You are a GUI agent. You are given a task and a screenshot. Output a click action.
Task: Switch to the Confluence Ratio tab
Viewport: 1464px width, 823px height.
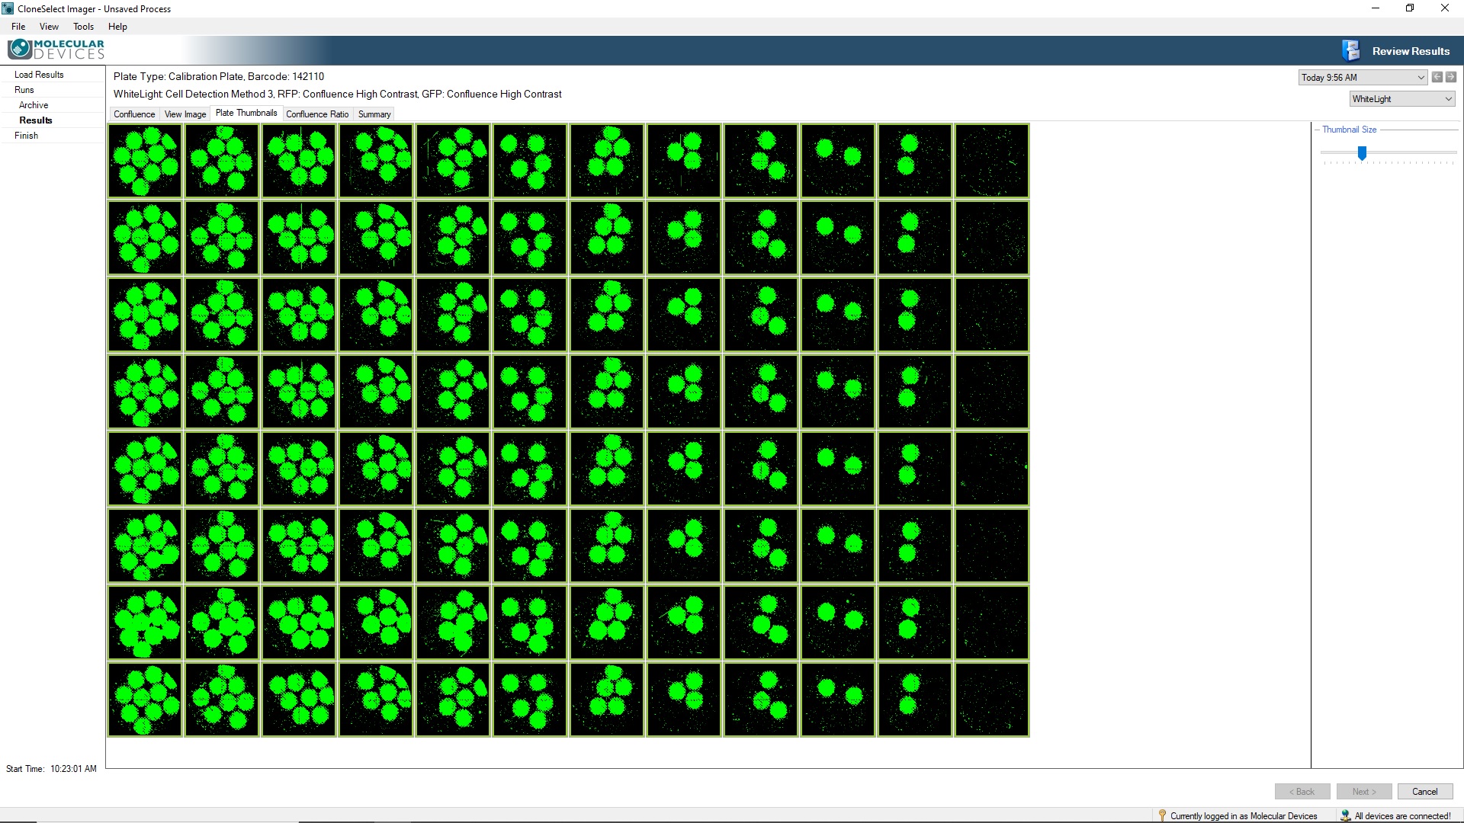(x=317, y=114)
